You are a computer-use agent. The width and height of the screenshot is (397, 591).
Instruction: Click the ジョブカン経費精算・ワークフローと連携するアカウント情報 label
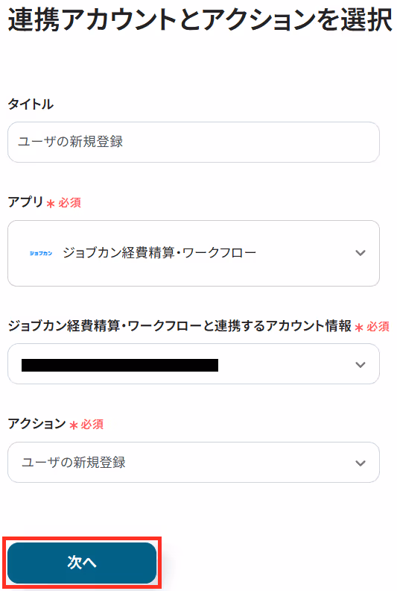(x=180, y=325)
